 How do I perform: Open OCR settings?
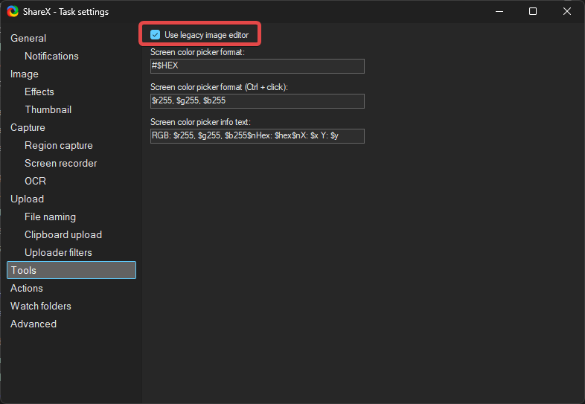click(x=36, y=181)
